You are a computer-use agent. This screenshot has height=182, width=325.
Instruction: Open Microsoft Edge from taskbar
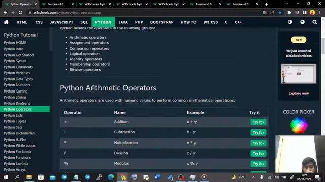(111, 177)
